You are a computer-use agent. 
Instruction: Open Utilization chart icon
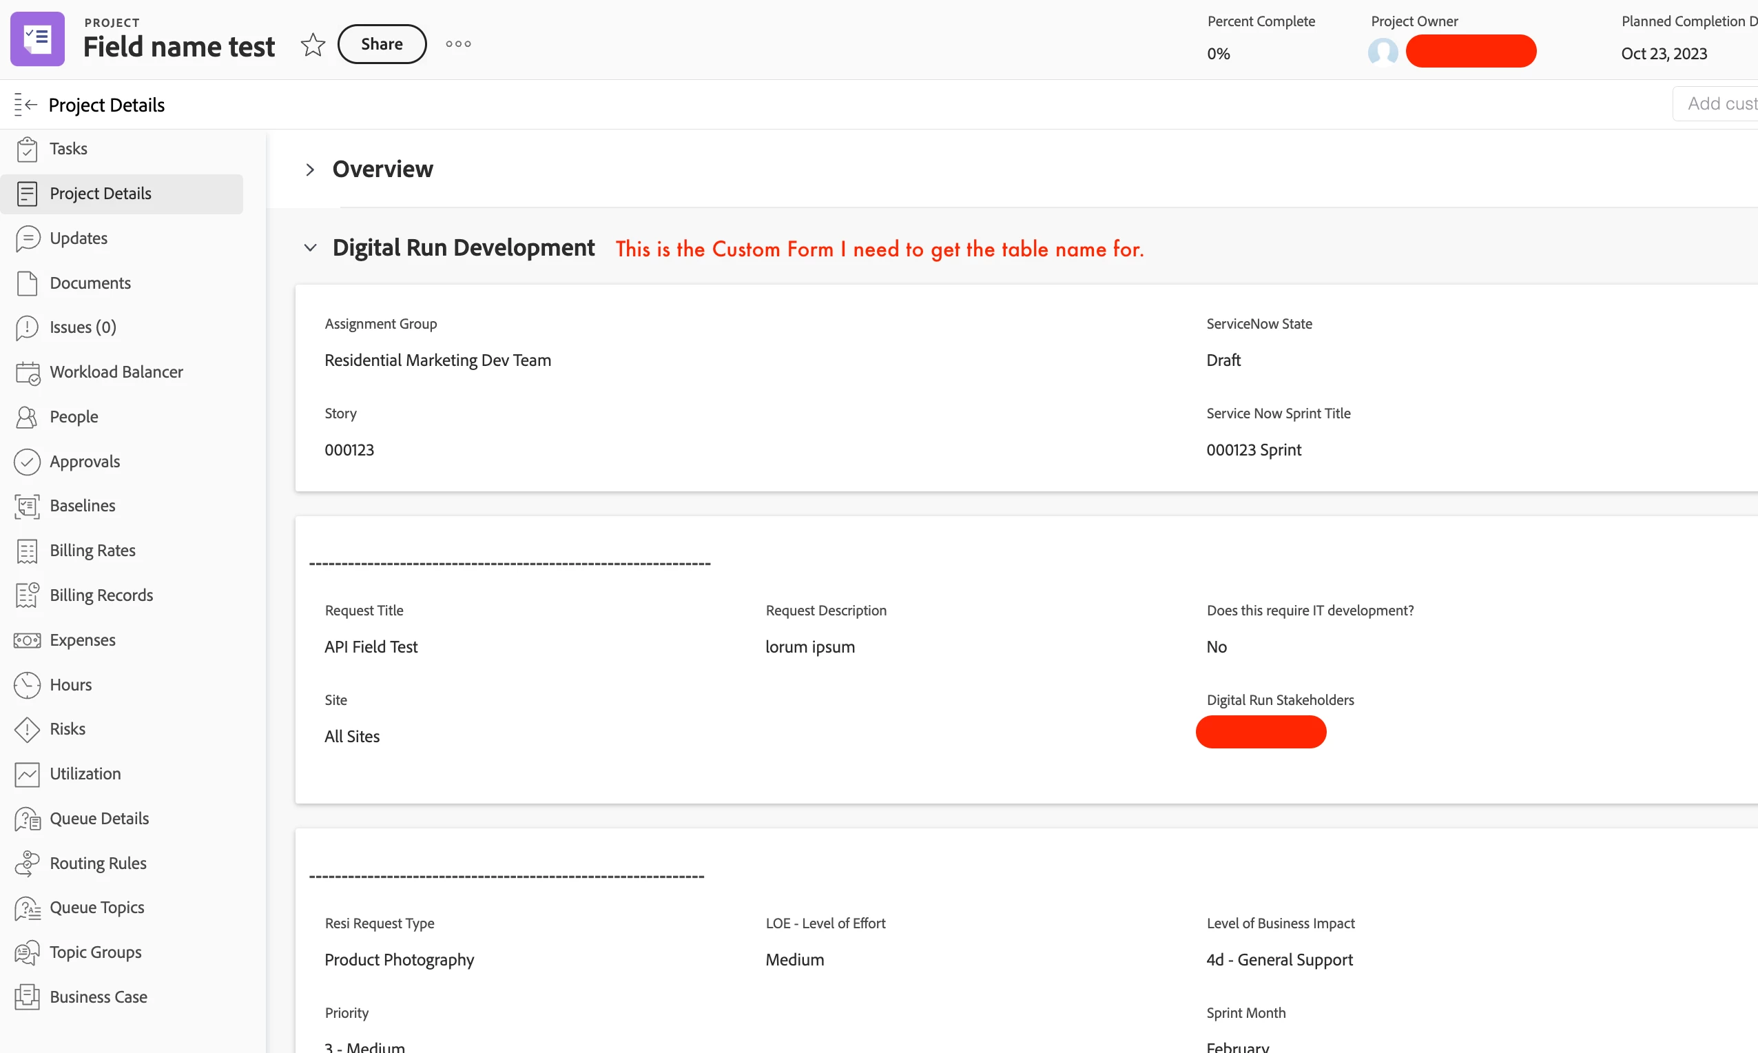coord(27,774)
